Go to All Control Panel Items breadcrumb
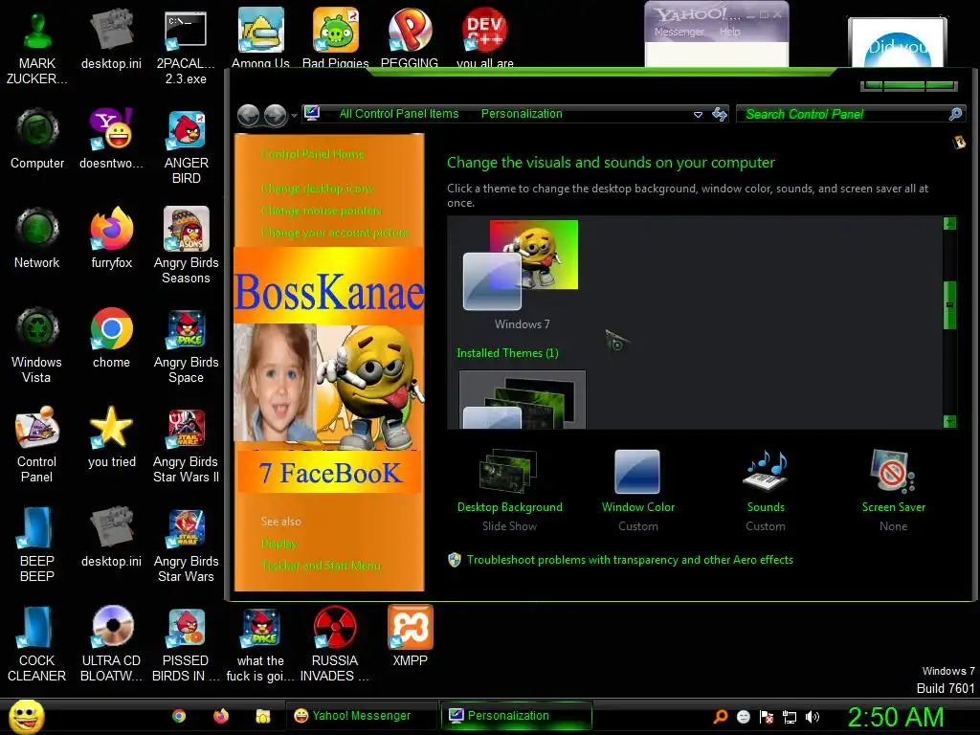 pos(399,114)
